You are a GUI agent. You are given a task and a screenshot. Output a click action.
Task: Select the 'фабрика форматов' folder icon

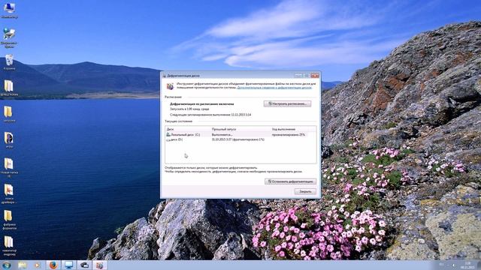click(x=8, y=219)
